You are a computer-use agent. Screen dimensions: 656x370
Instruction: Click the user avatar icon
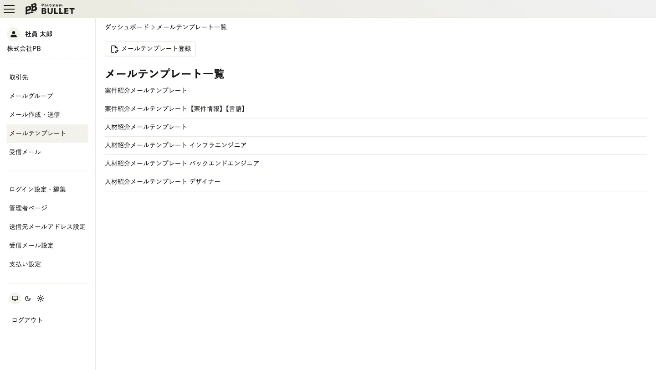point(14,34)
